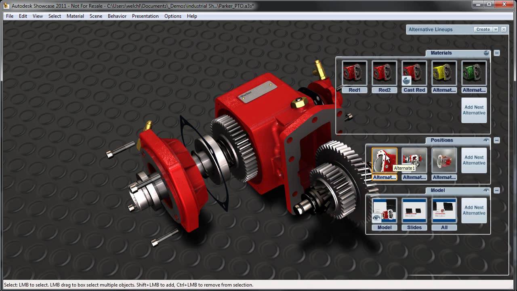
Task: Open the Help menu
Action: pos(192,16)
